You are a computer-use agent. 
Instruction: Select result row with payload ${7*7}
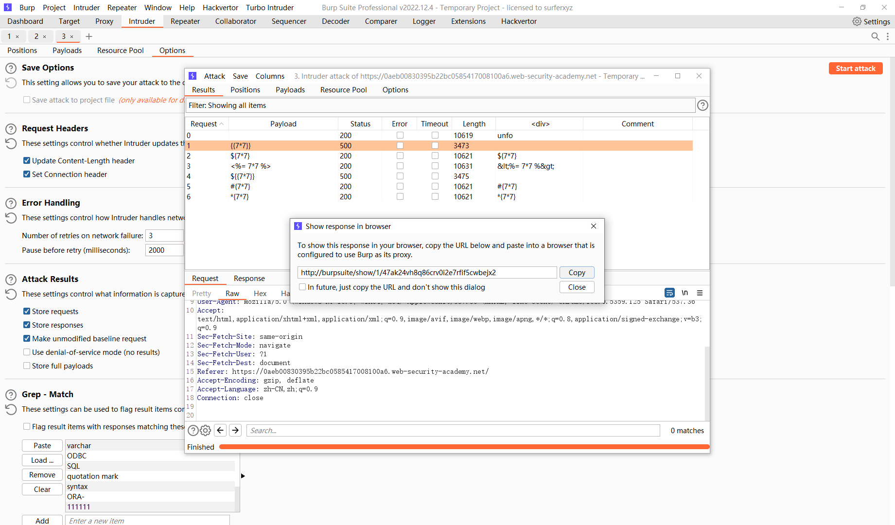[x=439, y=156]
